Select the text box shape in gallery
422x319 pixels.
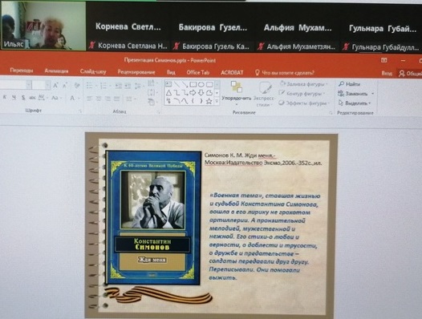point(168,84)
